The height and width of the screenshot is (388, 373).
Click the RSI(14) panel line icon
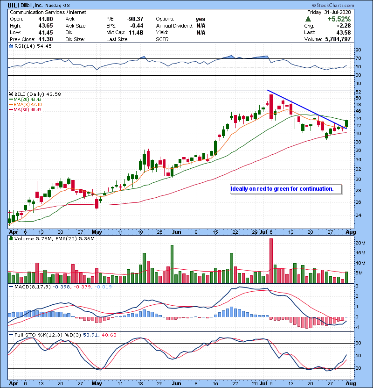click(x=11, y=46)
